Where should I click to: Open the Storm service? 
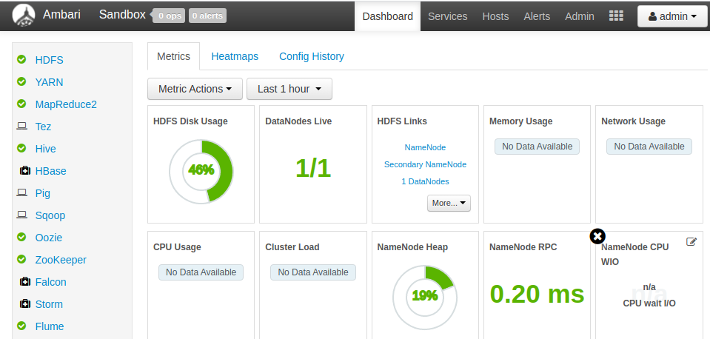click(x=49, y=304)
